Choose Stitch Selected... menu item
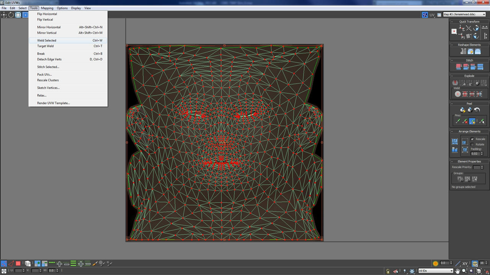The image size is (490, 275). 68,67
